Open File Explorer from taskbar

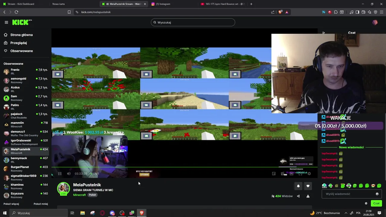point(83,213)
